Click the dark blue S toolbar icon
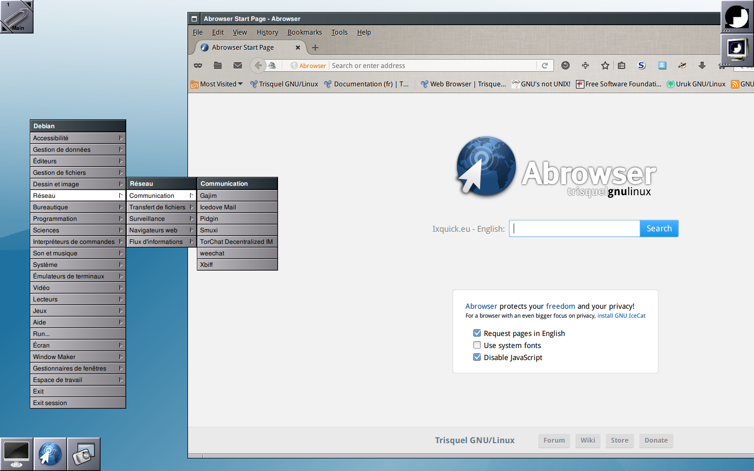This screenshot has height=471, width=754. (x=641, y=65)
